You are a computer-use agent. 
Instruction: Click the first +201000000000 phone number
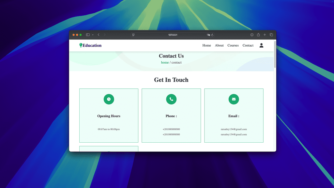pos(171,129)
